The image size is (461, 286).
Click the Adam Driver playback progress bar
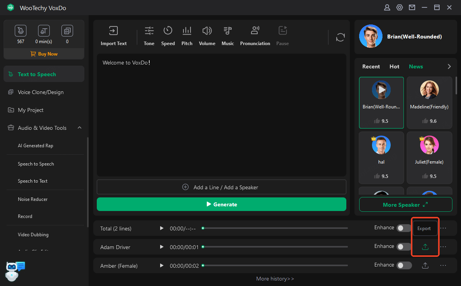[275, 247]
